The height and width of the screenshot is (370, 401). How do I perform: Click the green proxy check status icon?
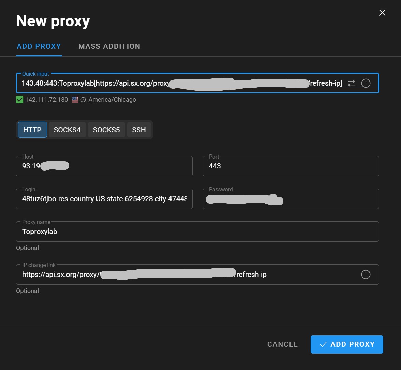coord(20,100)
